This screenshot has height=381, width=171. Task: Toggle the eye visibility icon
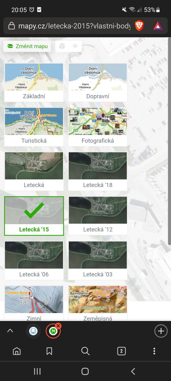tap(75, 46)
